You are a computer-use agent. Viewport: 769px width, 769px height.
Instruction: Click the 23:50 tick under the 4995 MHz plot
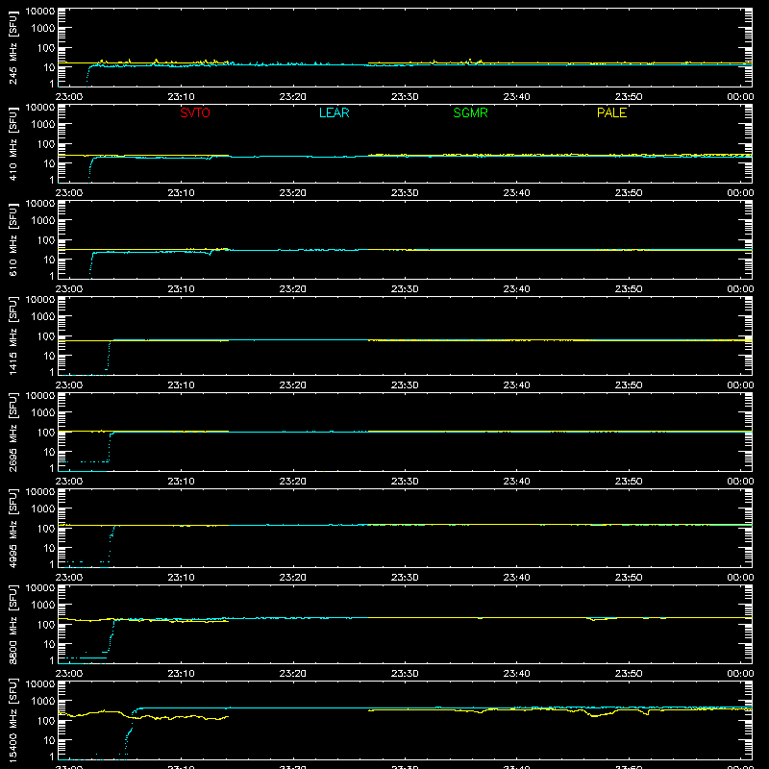point(629,578)
